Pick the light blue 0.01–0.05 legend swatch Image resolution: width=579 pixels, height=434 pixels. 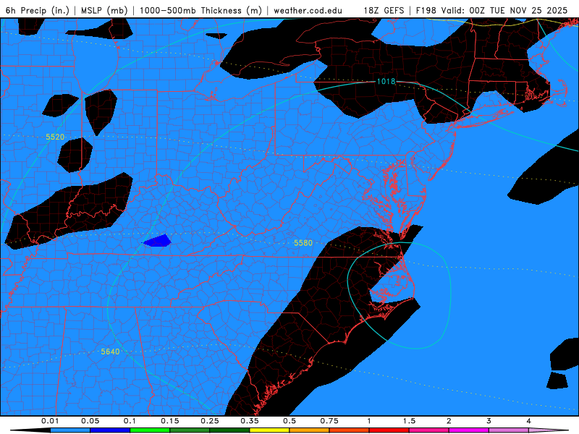click(70, 430)
